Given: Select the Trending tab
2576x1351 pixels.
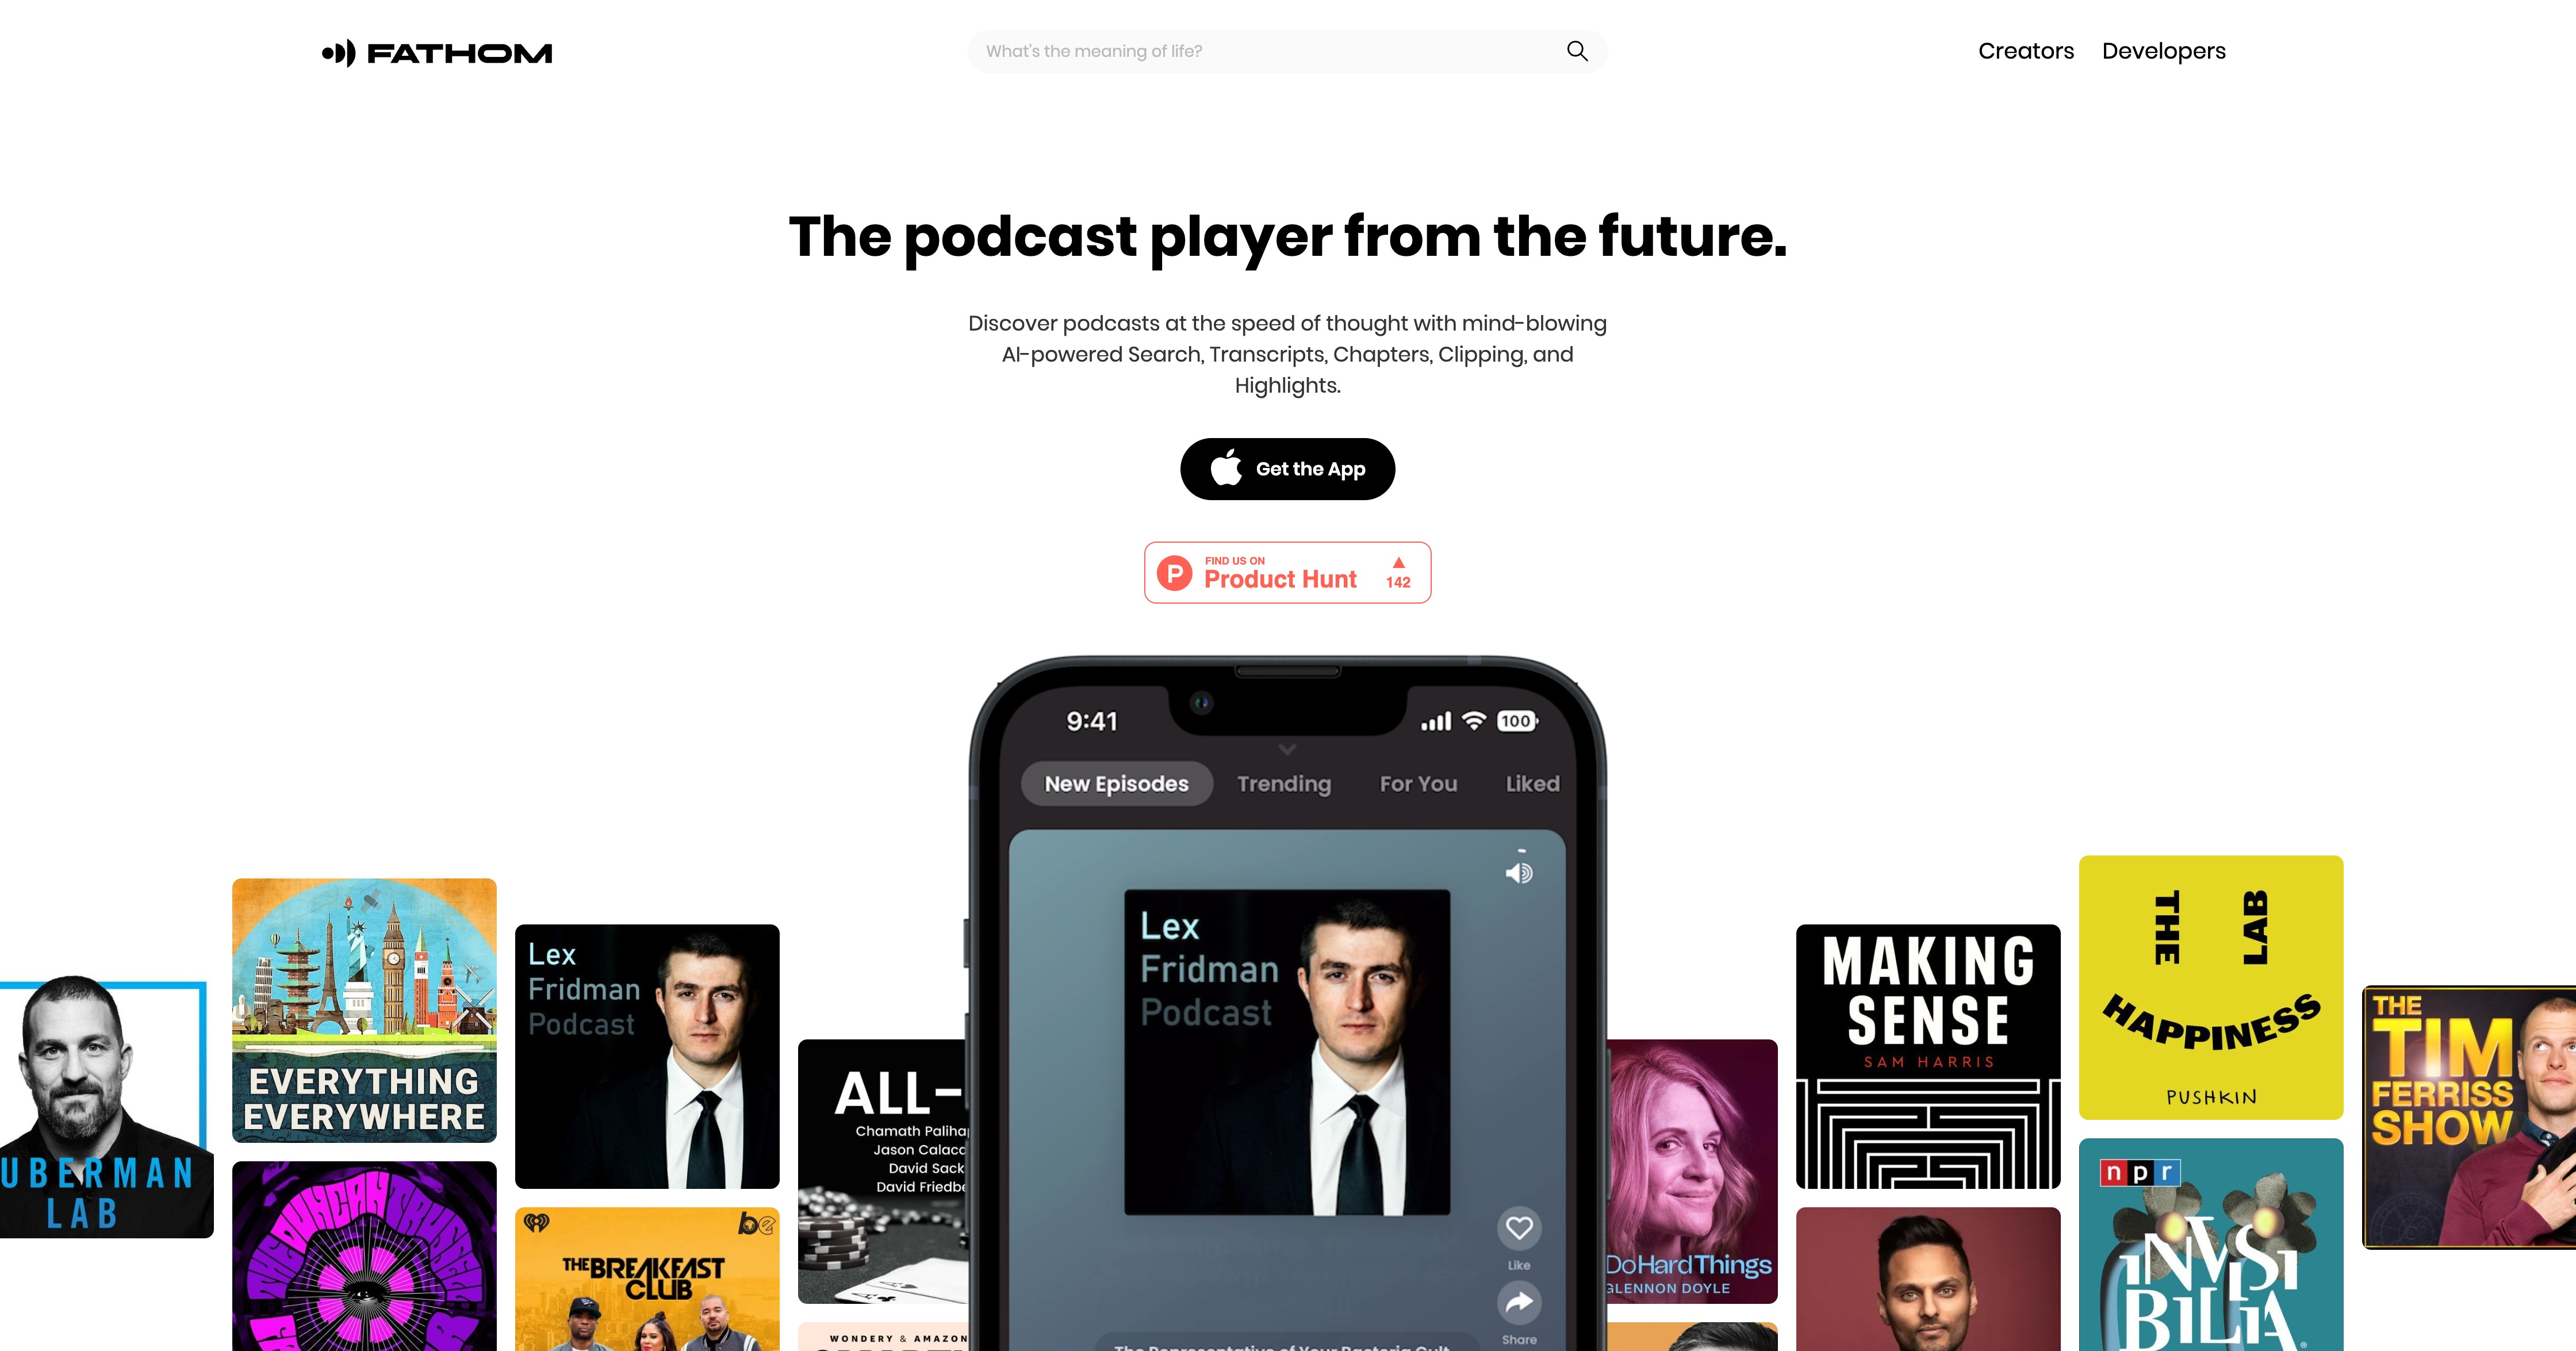Looking at the screenshot, I should click(1283, 784).
